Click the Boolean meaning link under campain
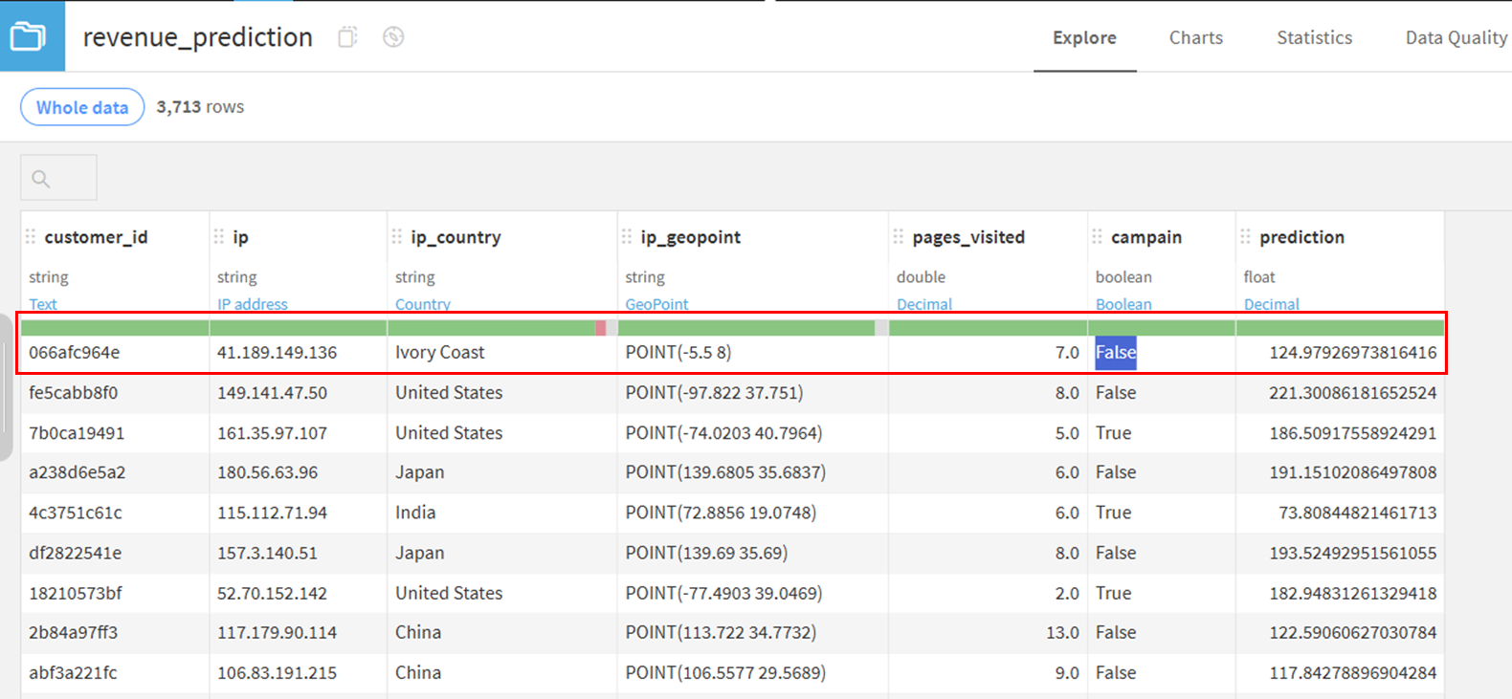Image resolution: width=1512 pixels, height=699 pixels. (x=1123, y=304)
